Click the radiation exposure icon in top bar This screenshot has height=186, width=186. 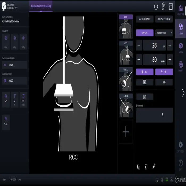coord(163,6)
